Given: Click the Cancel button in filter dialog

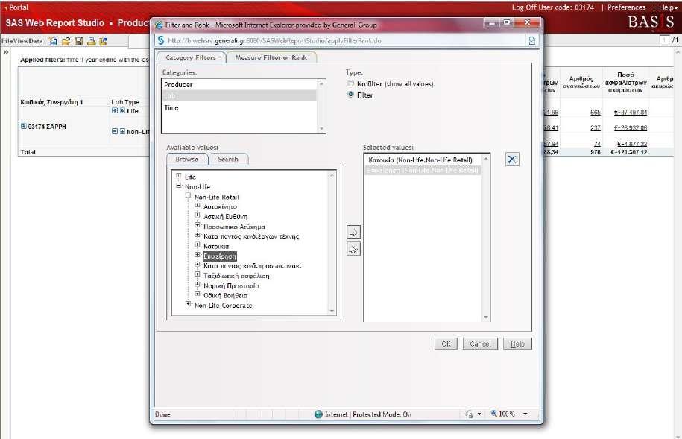Looking at the screenshot, I should coord(480,344).
